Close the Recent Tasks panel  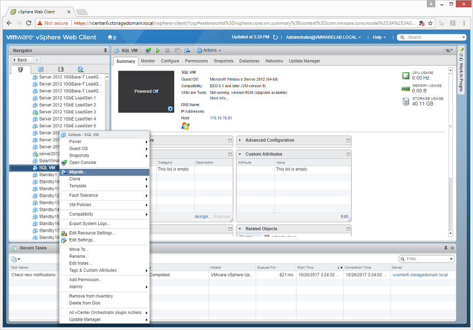452,248
